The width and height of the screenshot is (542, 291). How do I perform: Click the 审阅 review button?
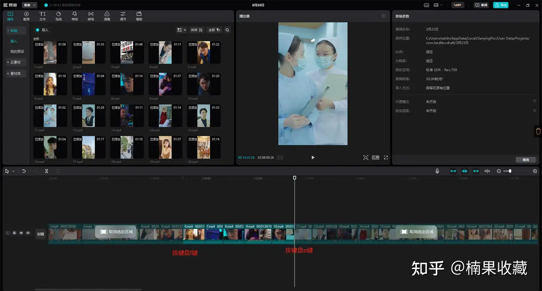tap(481, 5)
